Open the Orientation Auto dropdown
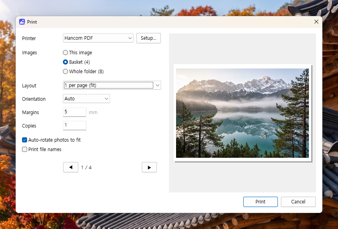 coord(86,99)
